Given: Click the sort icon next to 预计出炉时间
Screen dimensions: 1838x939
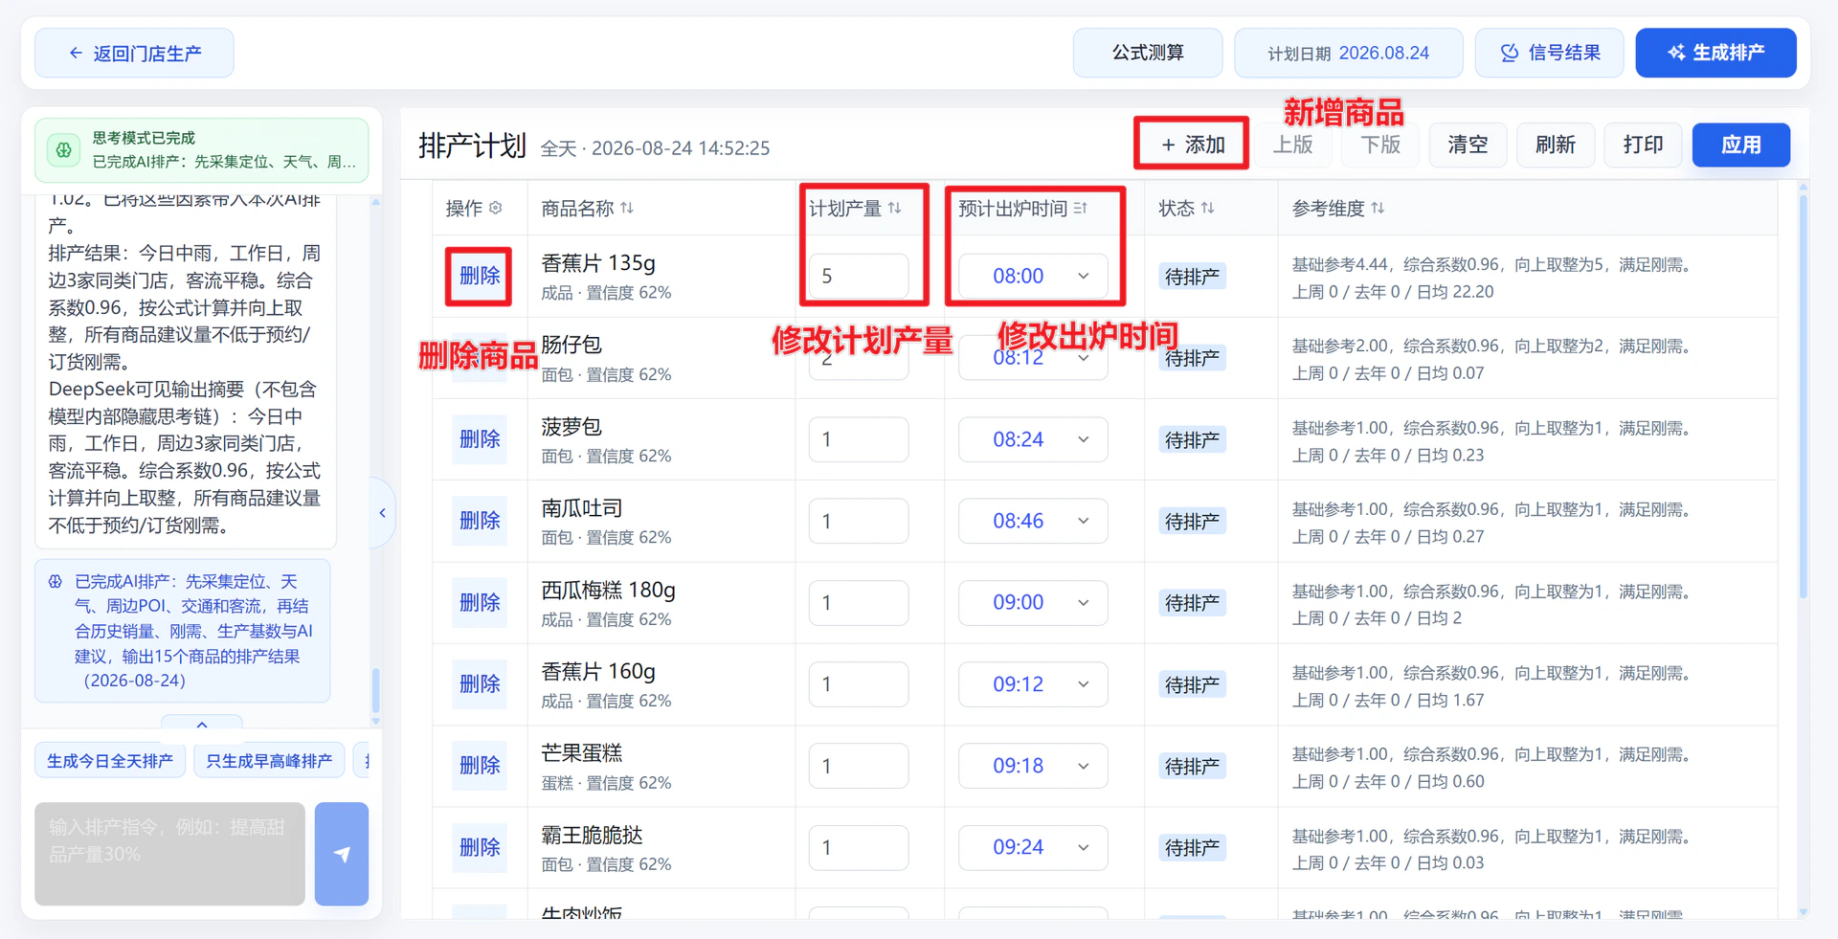Looking at the screenshot, I should 1080,208.
